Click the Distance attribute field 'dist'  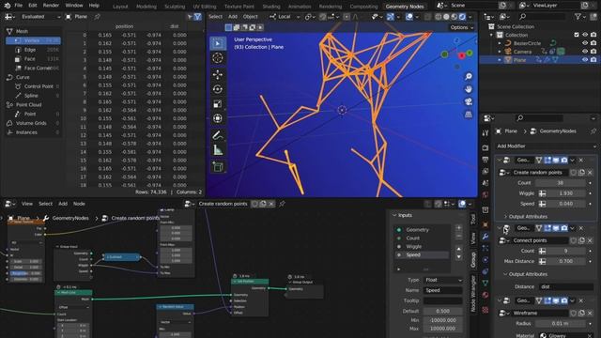click(566, 286)
